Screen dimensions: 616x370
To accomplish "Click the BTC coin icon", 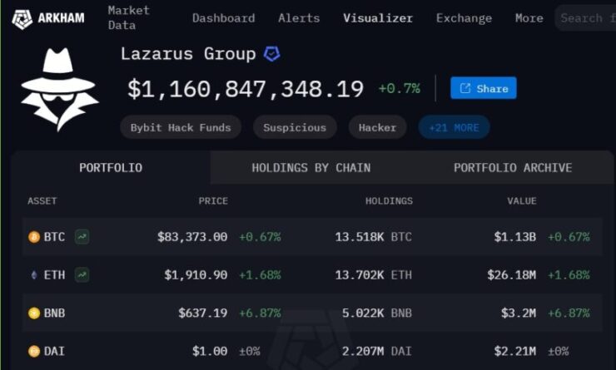I will 34,237.
